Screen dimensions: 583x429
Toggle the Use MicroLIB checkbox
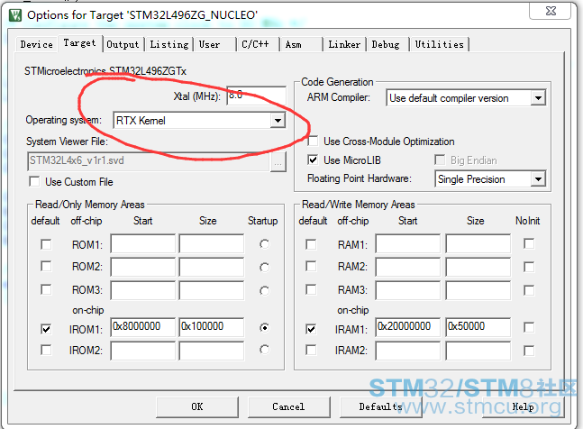[313, 160]
